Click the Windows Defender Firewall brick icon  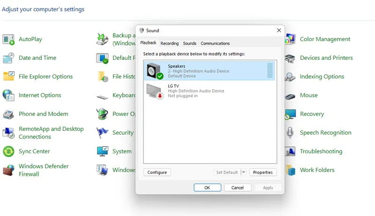(x=8, y=170)
